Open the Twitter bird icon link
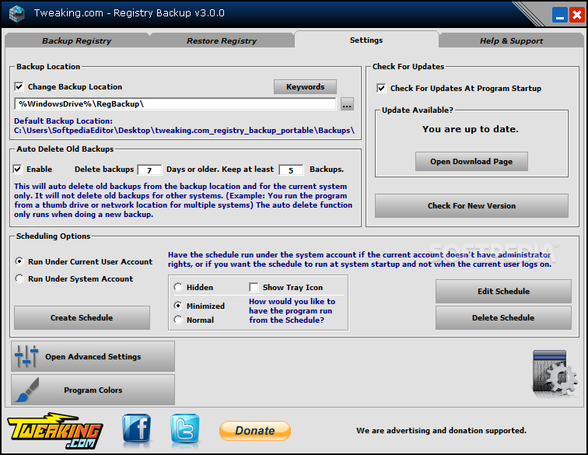This screenshot has width=588, height=455. (185, 429)
